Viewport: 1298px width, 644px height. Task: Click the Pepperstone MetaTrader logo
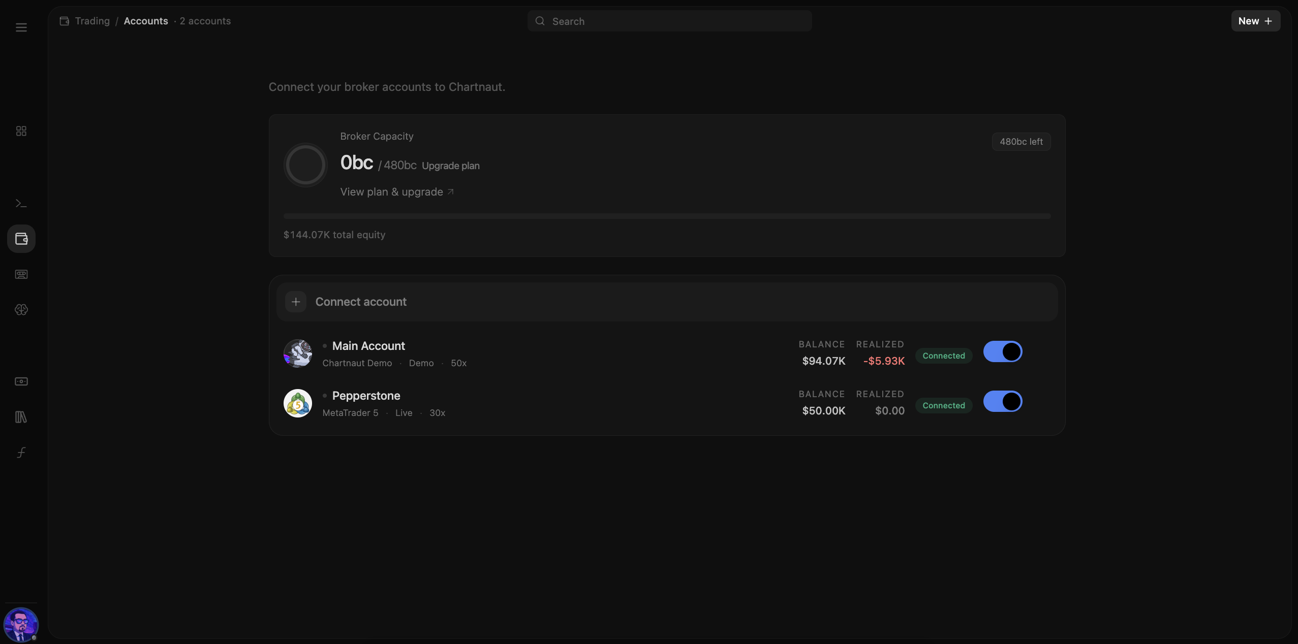tap(297, 403)
